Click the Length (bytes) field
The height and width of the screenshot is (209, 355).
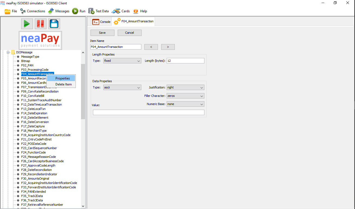click(185, 61)
